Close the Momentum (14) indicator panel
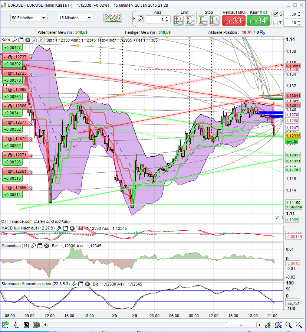 click(x=46, y=245)
